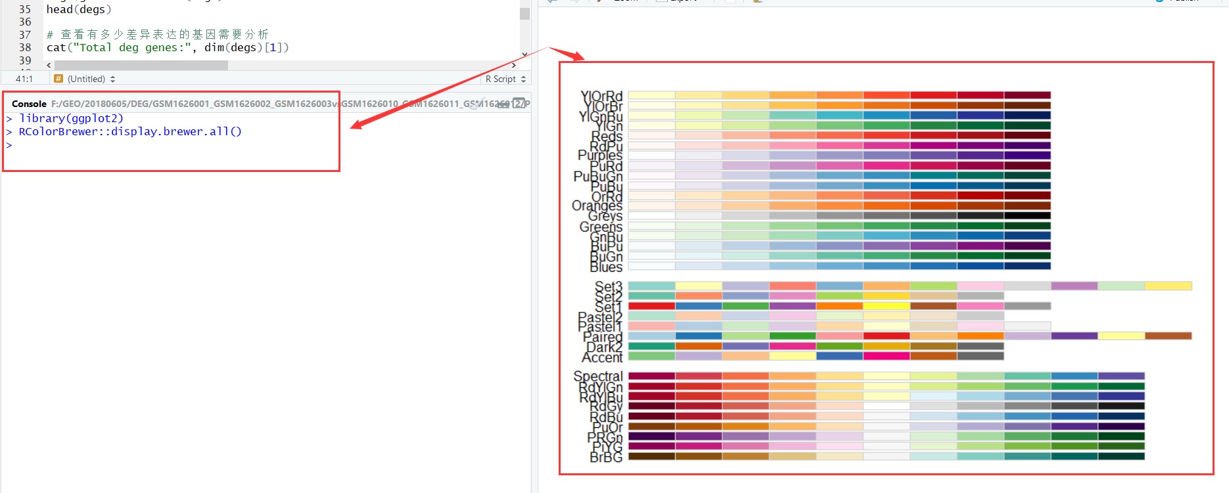Image resolution: width=1229 pixels, height=493 pixels.
Task: Click the last brown swatch in Paired row
Action: click(x=1169, y=335)
